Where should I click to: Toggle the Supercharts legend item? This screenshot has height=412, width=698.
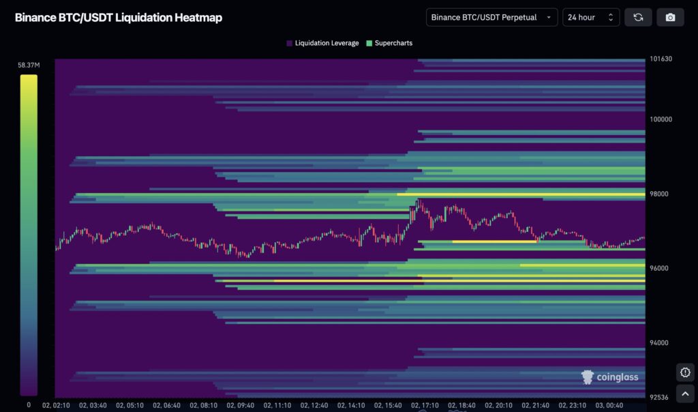389,43
